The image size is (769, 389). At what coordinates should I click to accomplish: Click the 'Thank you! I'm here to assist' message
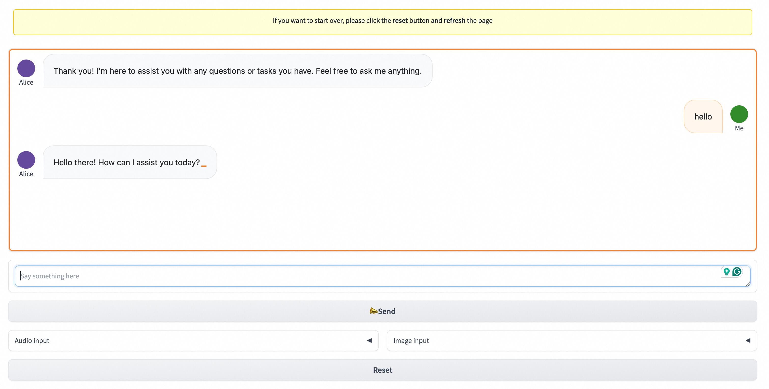point(237,71)
